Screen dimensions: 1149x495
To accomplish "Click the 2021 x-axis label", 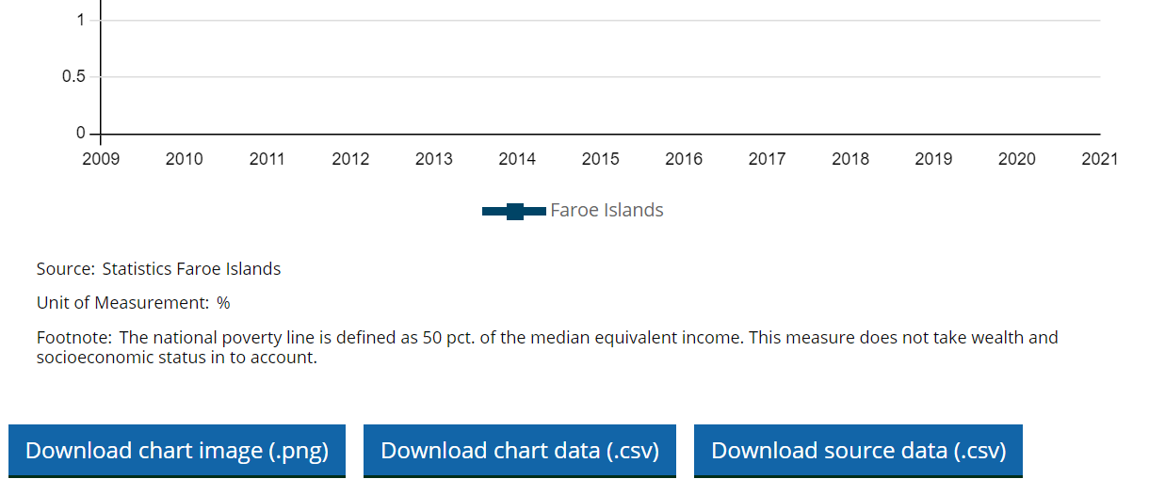I will tap(1100, 159).
